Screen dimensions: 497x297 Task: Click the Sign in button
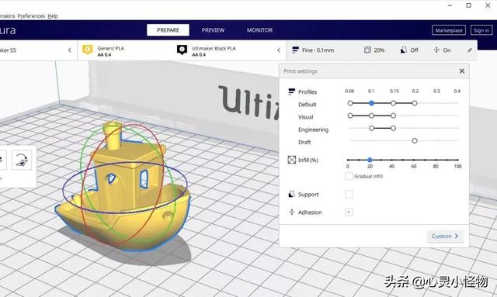tap(481, 30)
